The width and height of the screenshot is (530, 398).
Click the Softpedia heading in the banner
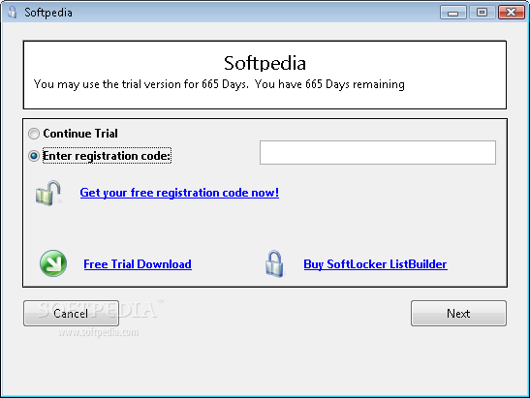(x=265, y=63)
